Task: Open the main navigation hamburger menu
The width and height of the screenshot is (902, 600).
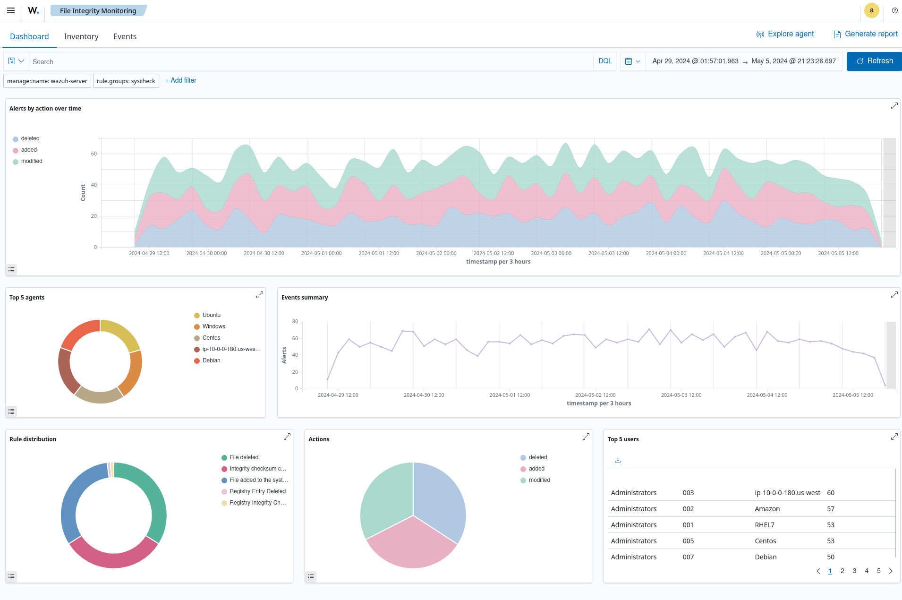Action: [x=10, y=10]
